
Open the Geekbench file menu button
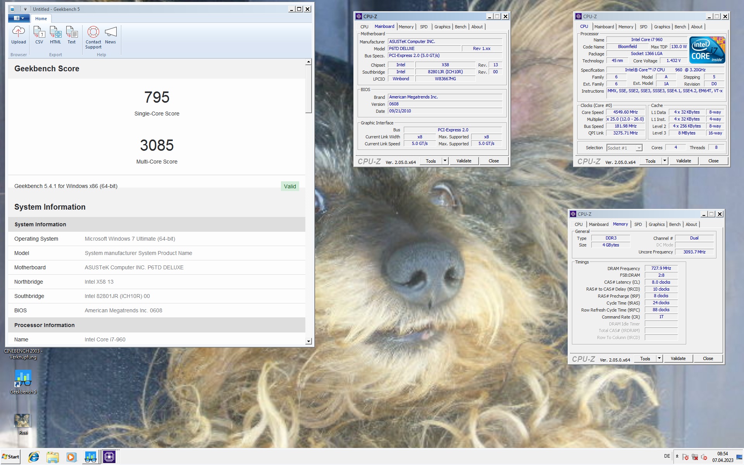point(19,18)
